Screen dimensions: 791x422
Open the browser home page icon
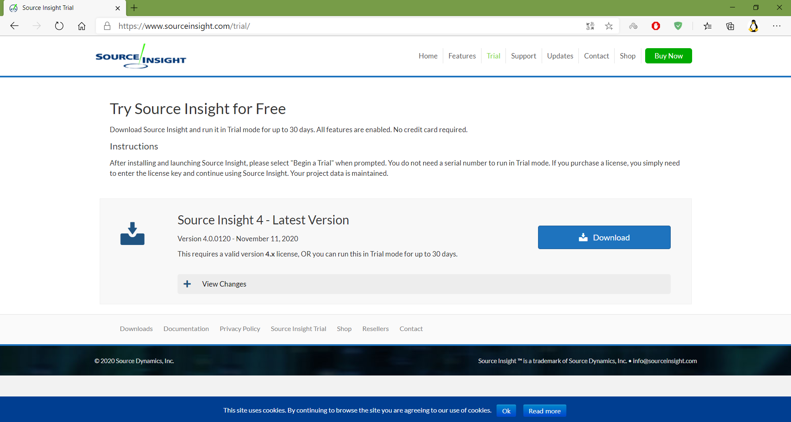[82, 26]
